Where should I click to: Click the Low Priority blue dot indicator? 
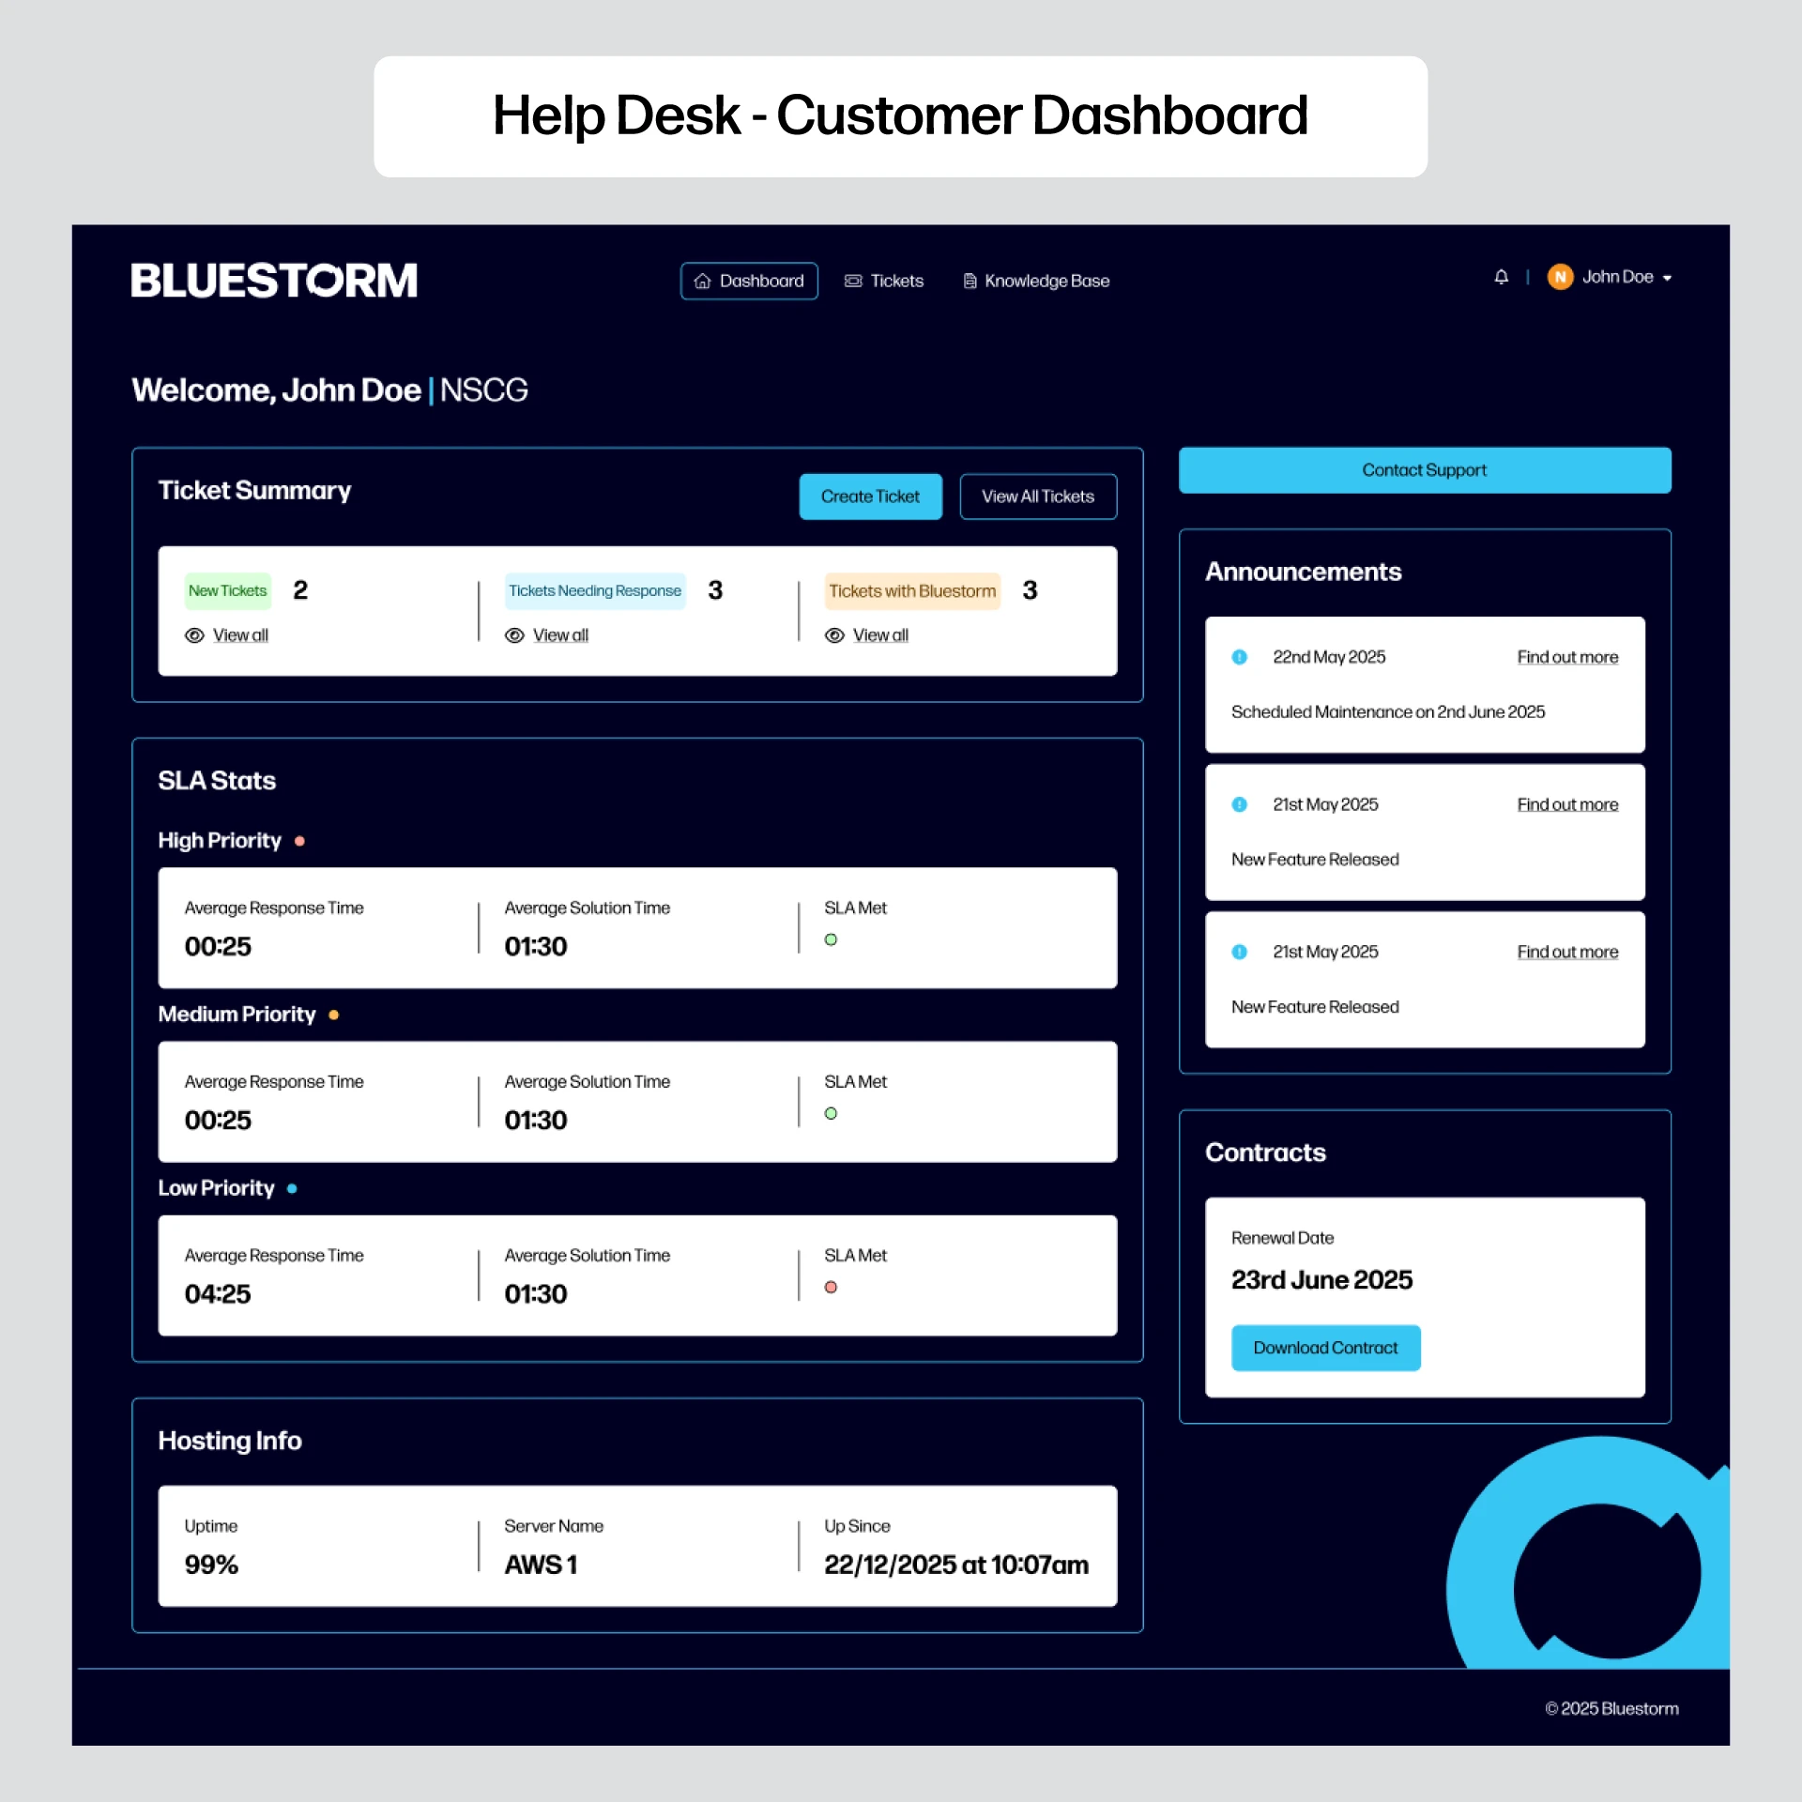click(x=292, y=1188)
